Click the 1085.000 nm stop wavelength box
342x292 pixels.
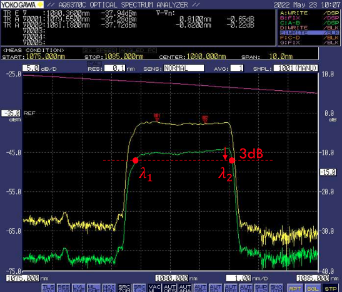coord(313,278)
